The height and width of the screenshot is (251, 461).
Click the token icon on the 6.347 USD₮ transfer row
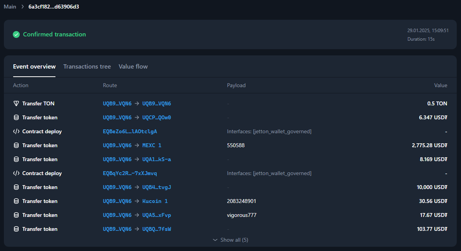16,117
